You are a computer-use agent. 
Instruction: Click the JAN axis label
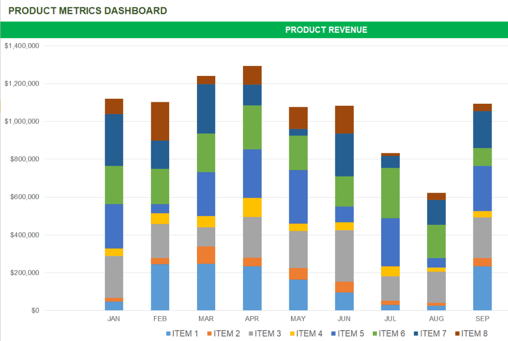(x=114, y=319)
